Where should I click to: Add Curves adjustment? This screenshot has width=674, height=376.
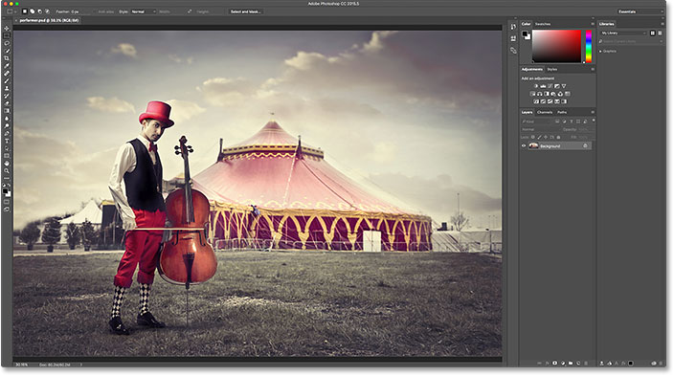[550, 86]
